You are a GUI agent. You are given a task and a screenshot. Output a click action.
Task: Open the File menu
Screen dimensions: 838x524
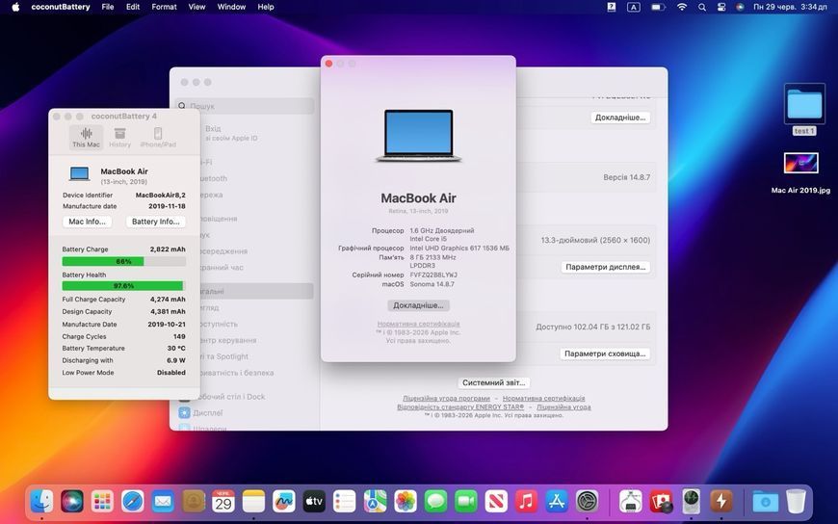pos(108,7)
